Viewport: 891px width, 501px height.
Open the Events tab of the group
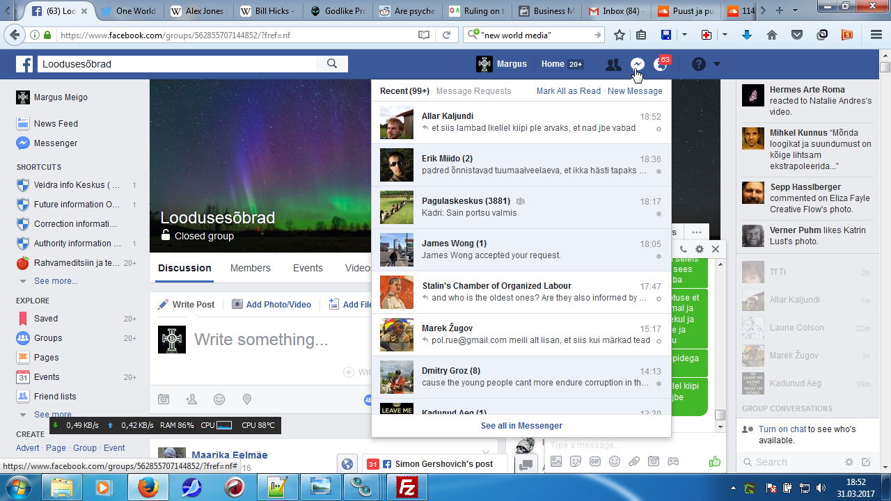(x=308, y=268)
